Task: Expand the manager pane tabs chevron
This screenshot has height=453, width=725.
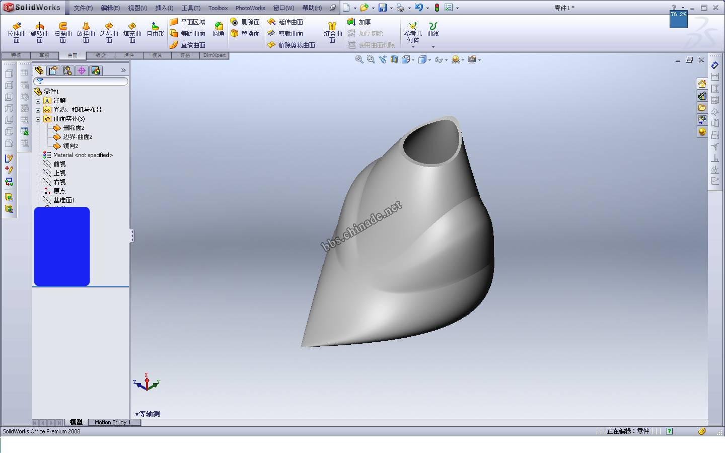Action: (123, 70)
